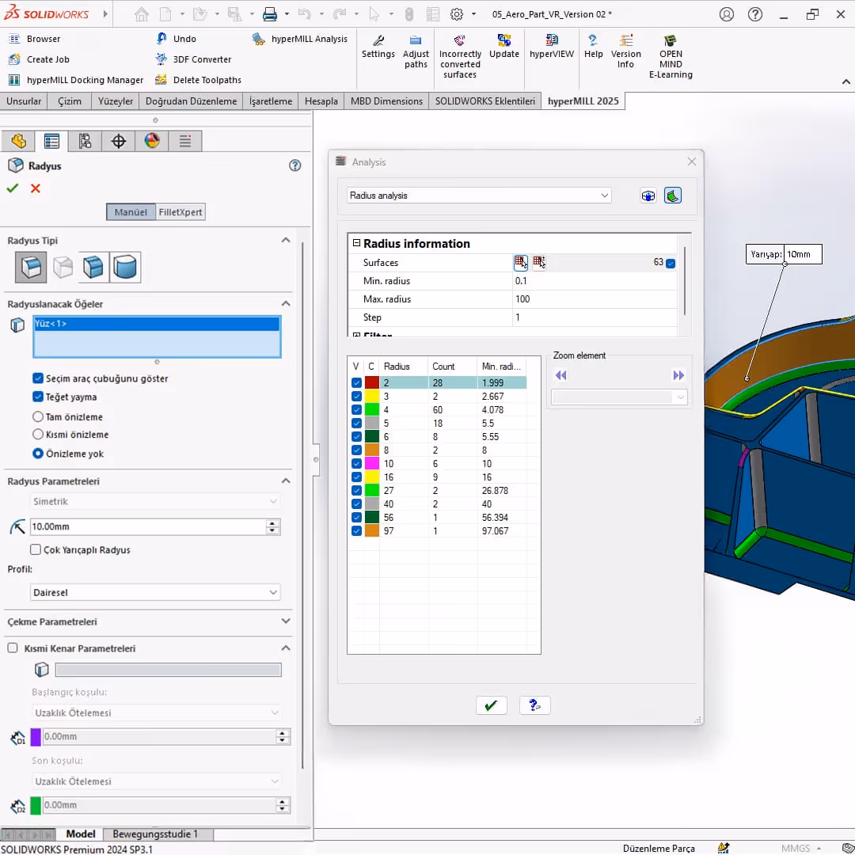
Task: Collapse Radius information group
Action: [356, 243]
